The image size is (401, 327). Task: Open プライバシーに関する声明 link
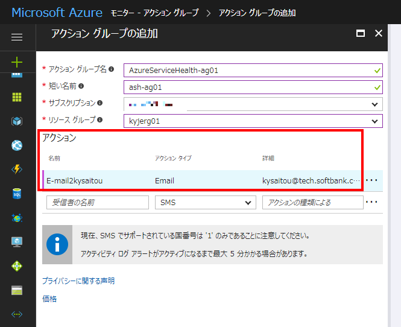[x=78, y=281]
